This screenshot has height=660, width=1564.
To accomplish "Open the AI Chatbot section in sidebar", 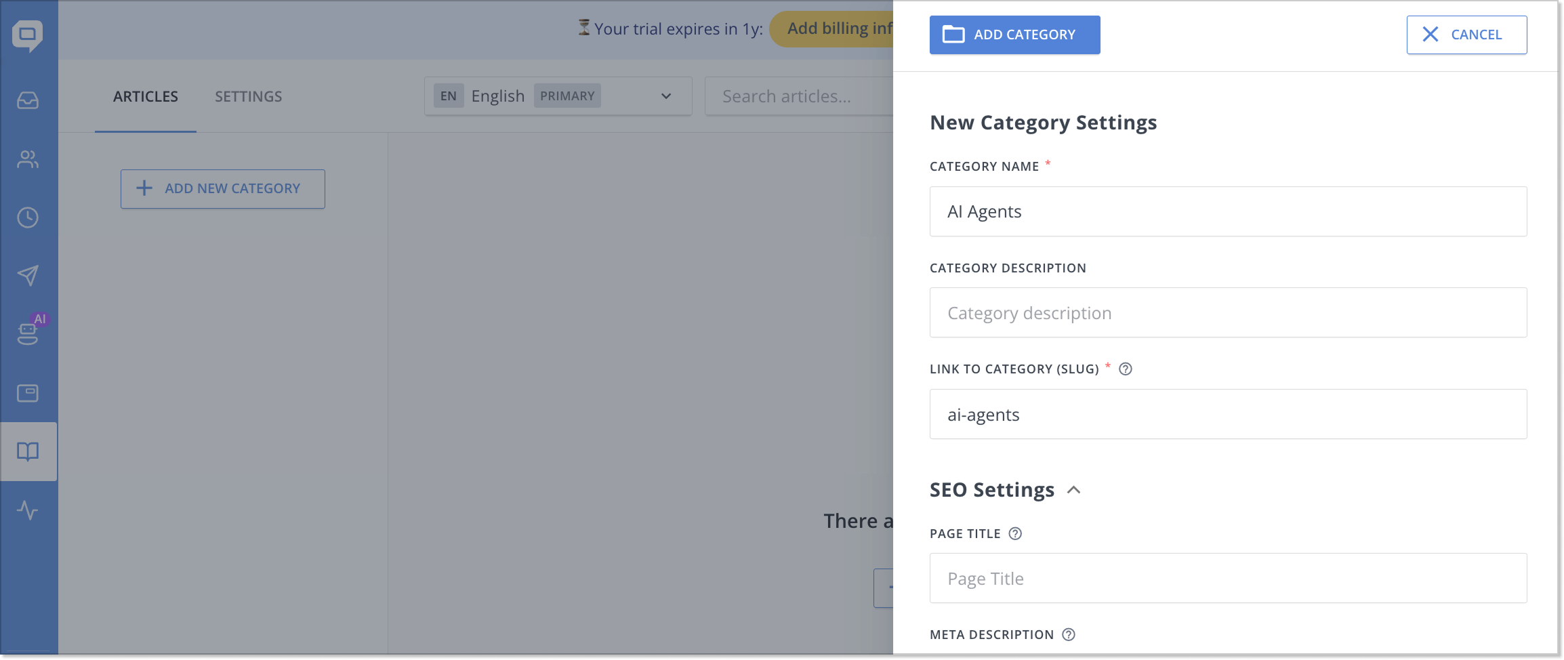I will click(28, 333).
